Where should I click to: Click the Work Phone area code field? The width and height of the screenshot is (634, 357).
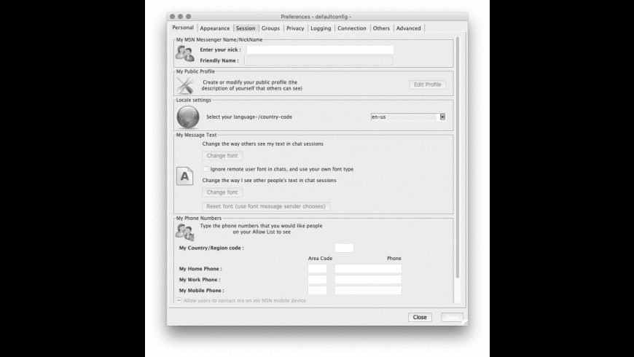[318, 280]
